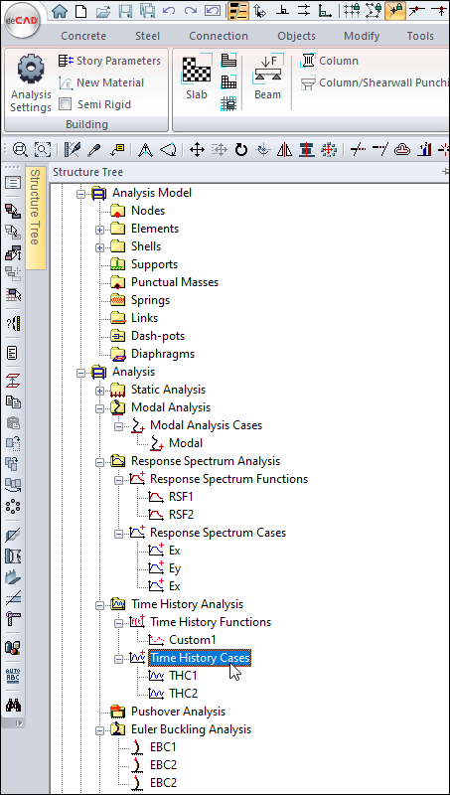Open the Steel ribbon tab

147,36
